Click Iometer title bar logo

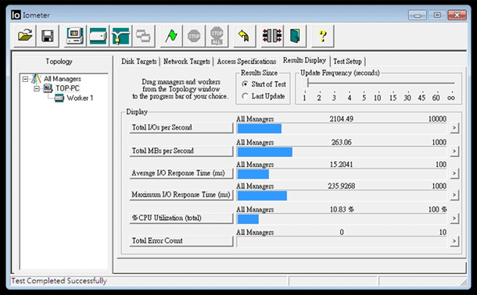pyautogui.click(x=16, y=15)
